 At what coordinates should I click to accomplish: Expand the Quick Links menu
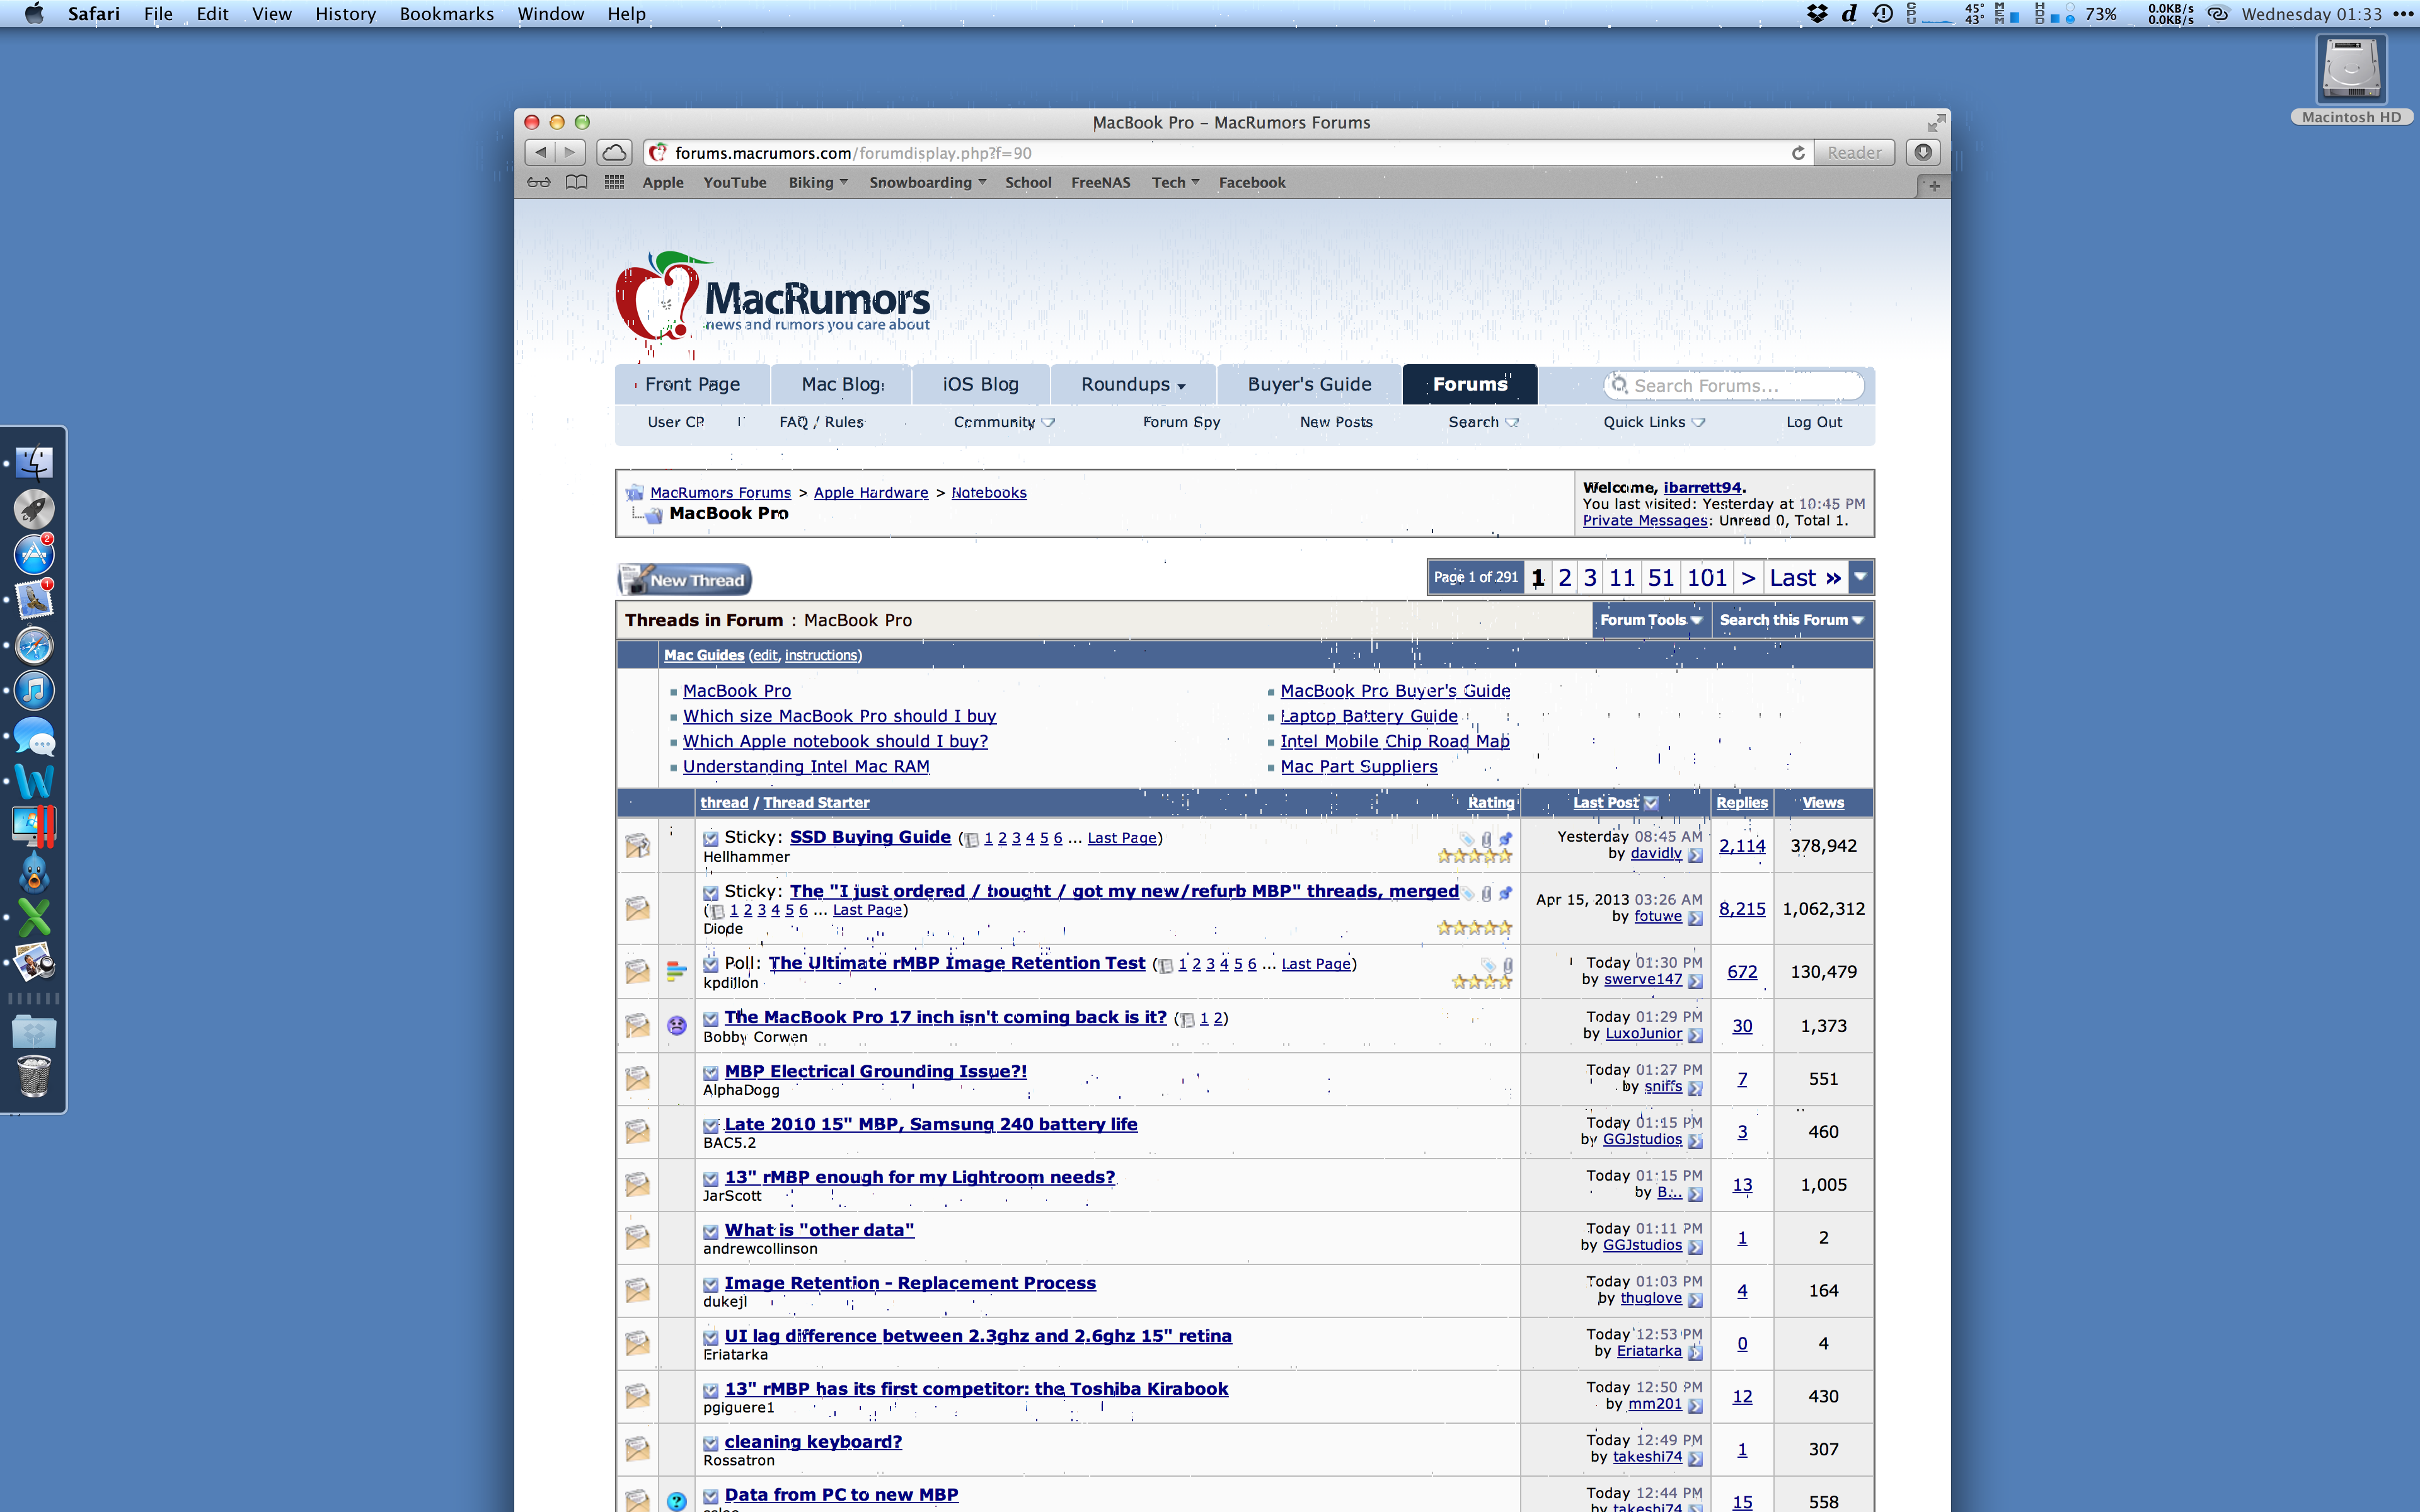[x=1654, y=422]
